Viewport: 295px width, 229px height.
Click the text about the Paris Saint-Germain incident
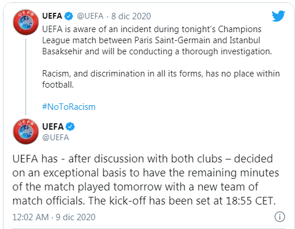pyautogui.click(x=157, y=40)
